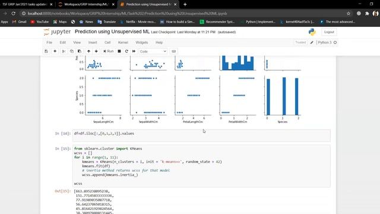Open the Insert menu
The height and width of the screenshot is (214, 380).
[x=93, y=42]
